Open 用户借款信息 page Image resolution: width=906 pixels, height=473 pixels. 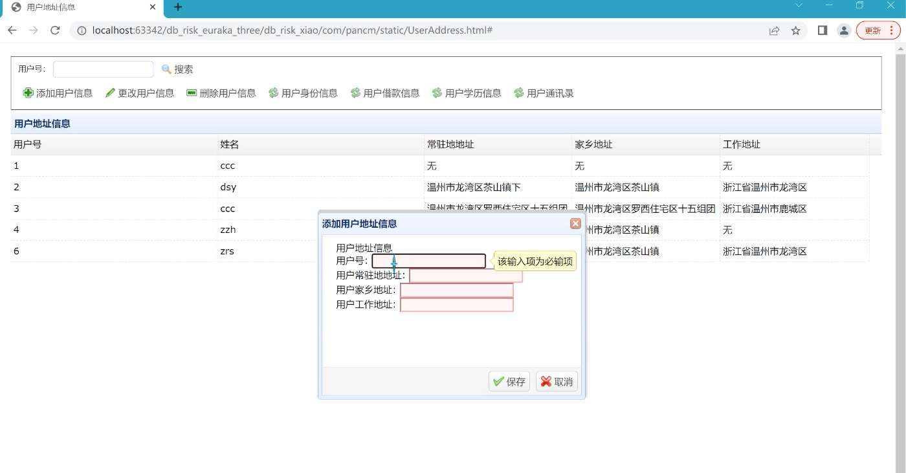tap(385, 93)
